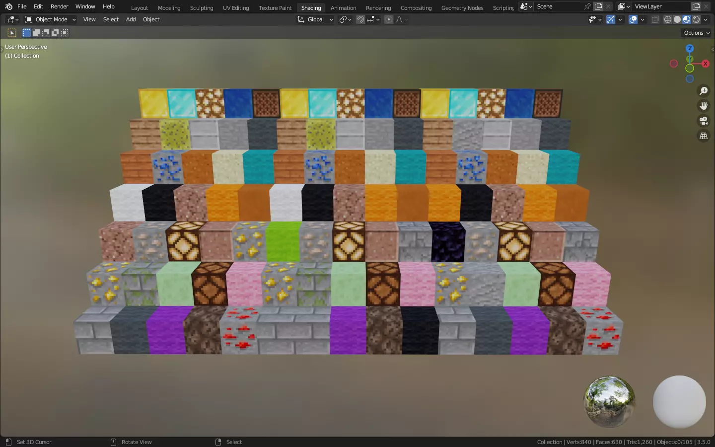The image size is (715, 447).
Task: Choose Subtract Selection mode icon
Action: [46, 33]
